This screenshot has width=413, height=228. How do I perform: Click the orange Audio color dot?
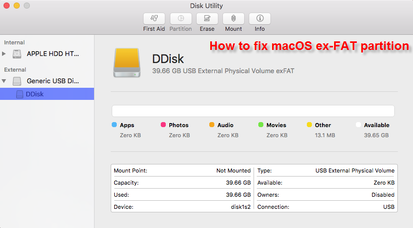point(212,125)
